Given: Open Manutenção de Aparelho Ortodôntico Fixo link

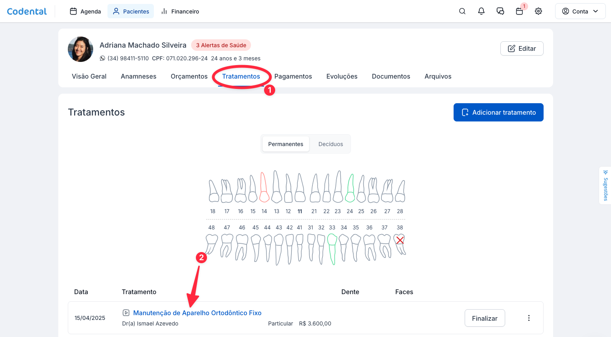Looking at the screenshot, I should pos(197,313).
